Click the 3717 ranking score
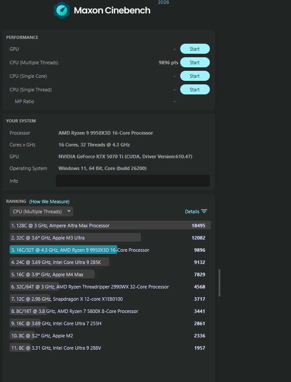The height and width of the screenshot is (382, 291). [199, 299]
